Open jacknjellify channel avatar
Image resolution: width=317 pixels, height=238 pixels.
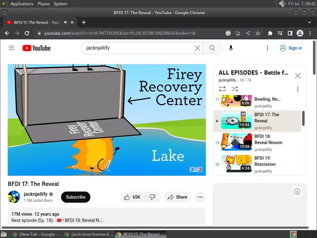click(x=14, y=197)
